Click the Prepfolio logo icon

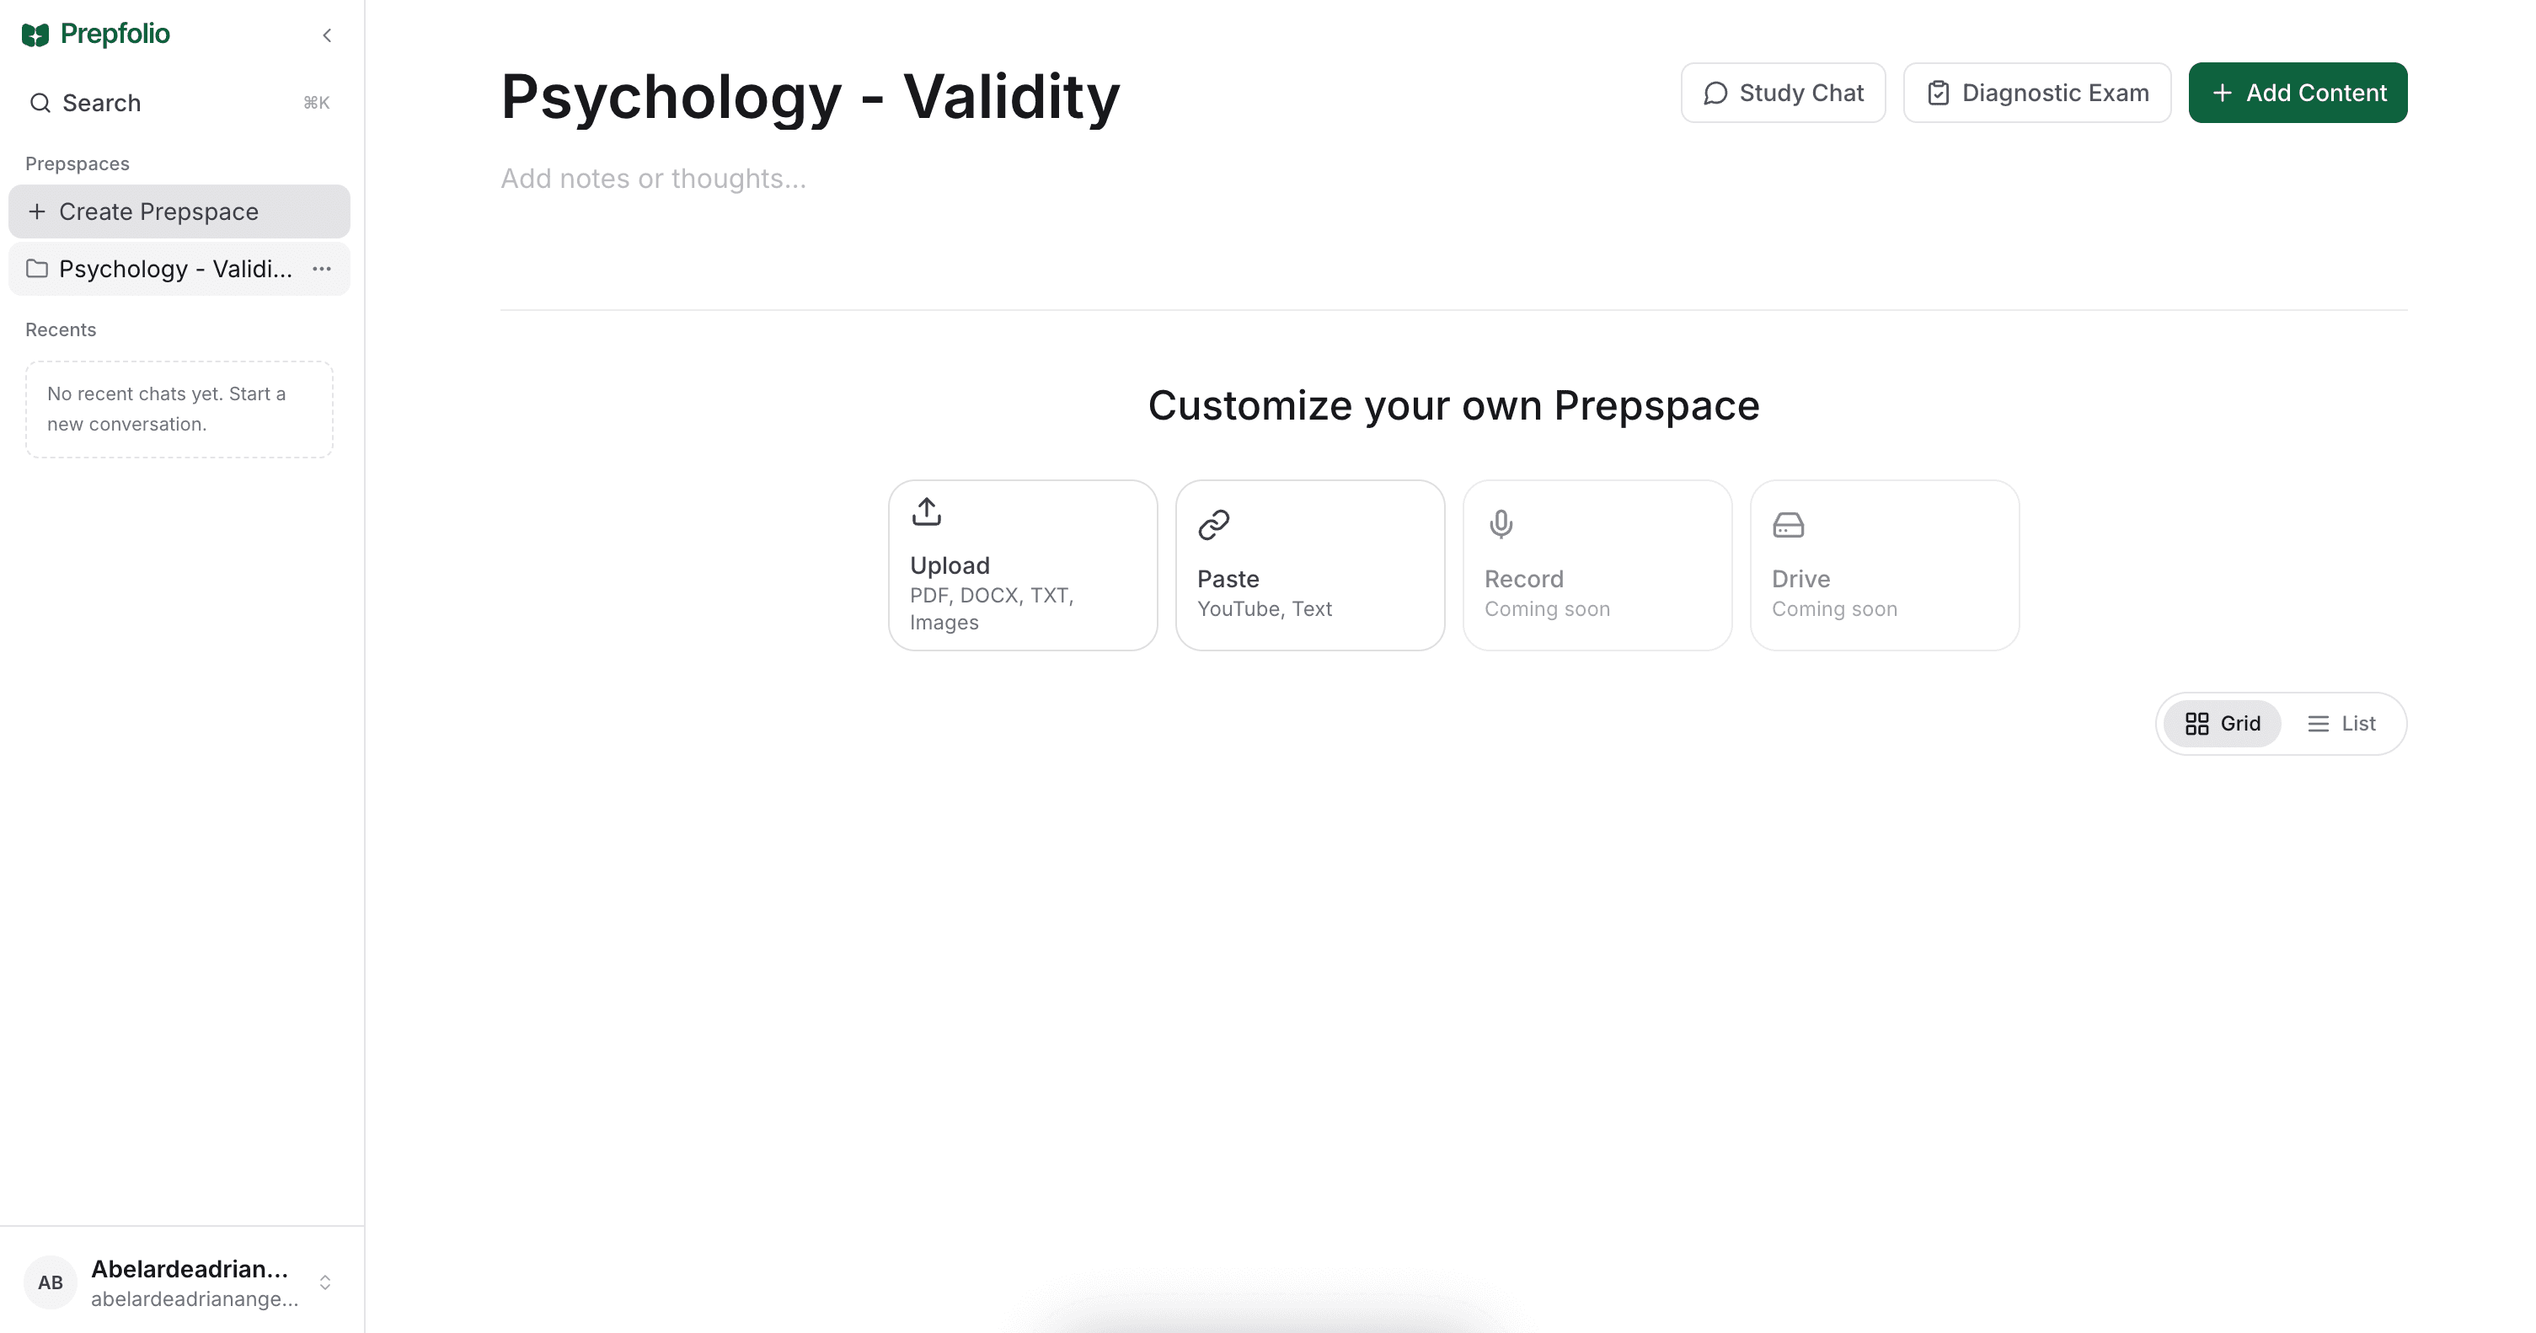tap(35, 34)
